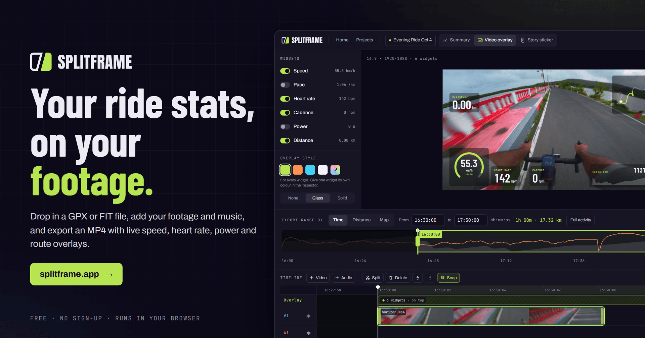Click the Full activity button

click(580, 220)
